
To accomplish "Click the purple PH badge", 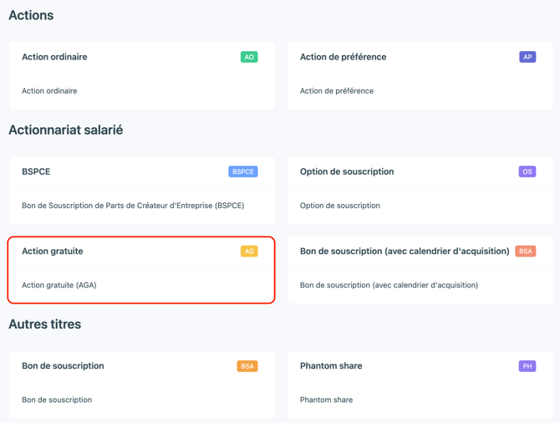I will point(527,366).
